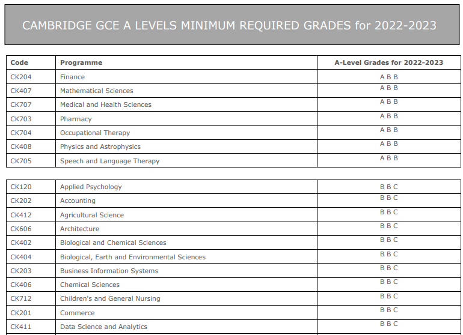Select Speech and Language Therapy

pyautogui.click(x=110, y=161)
